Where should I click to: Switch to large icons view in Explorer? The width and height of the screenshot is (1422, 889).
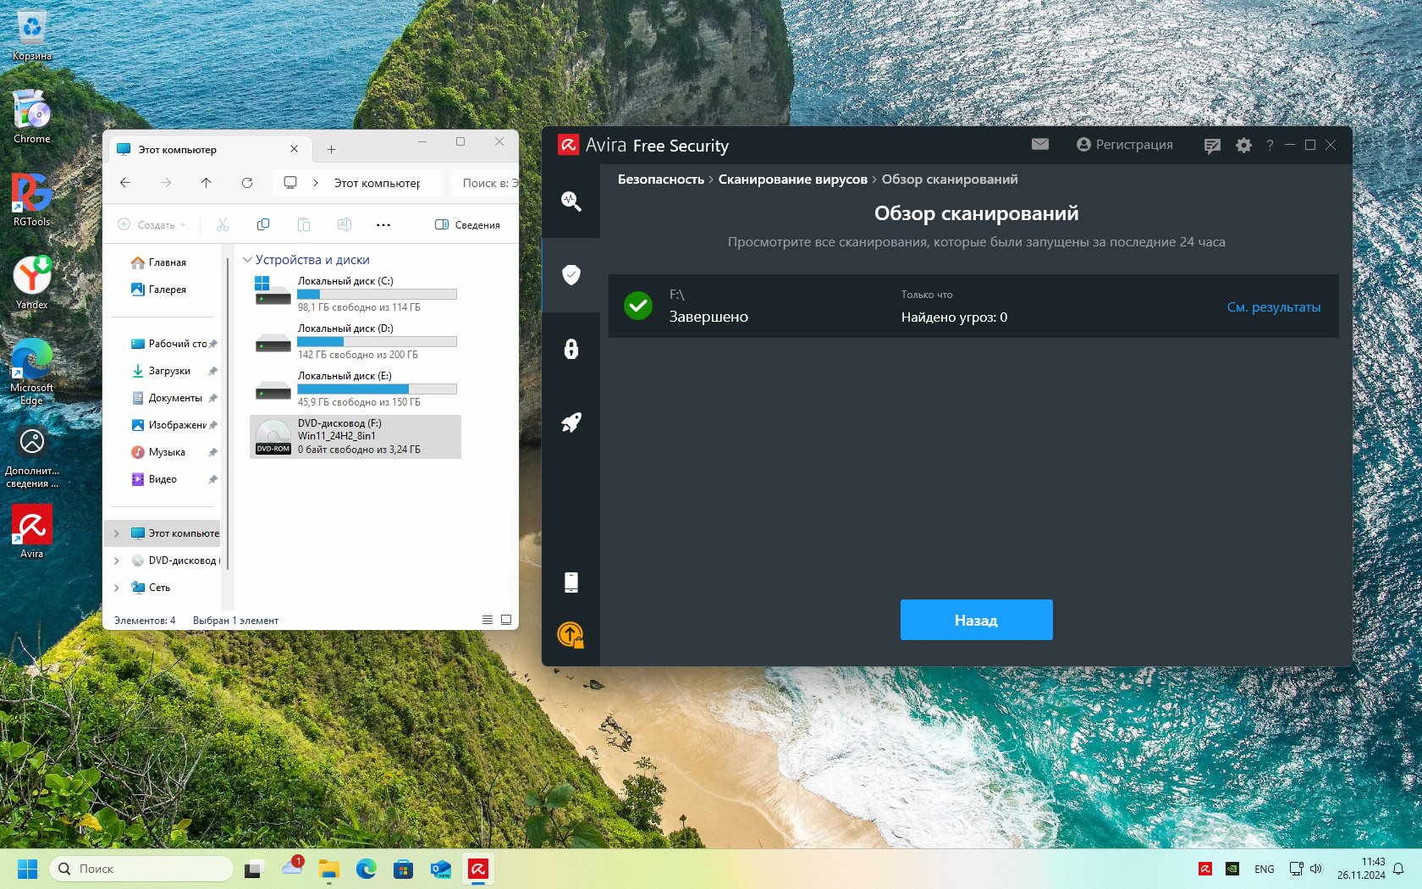point(506,620)
